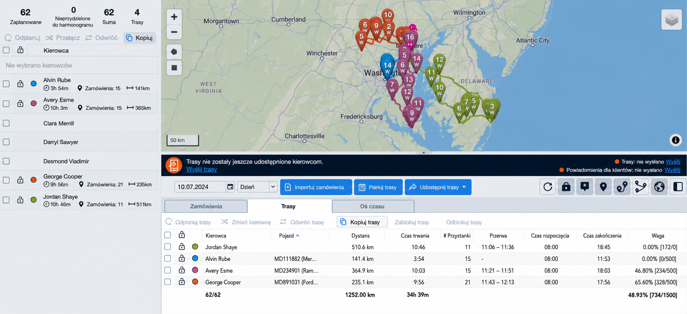Click Odblokuj trasy in table toolbar
This screenshot has height=314, width=687.
[464, 222]
